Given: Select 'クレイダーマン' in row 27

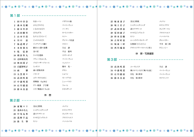Looking at the screenshot, I should [x=165, y=29].
